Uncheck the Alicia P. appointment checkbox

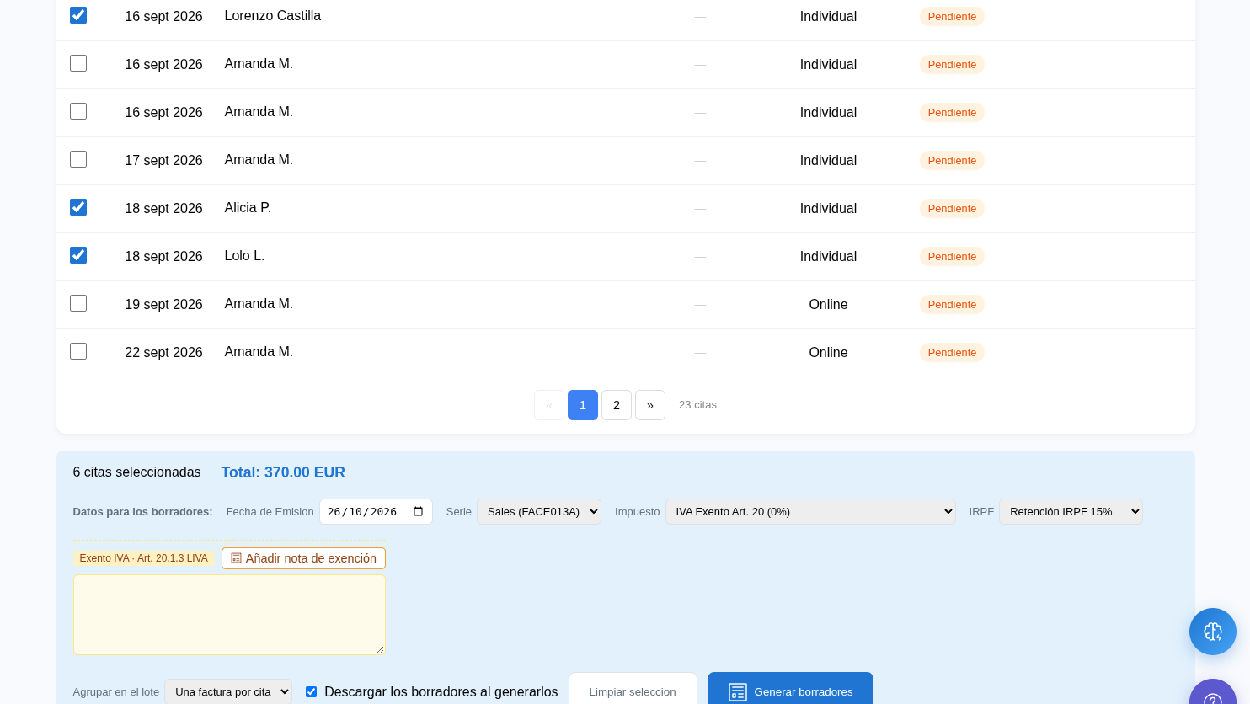(x=78, y=207)
